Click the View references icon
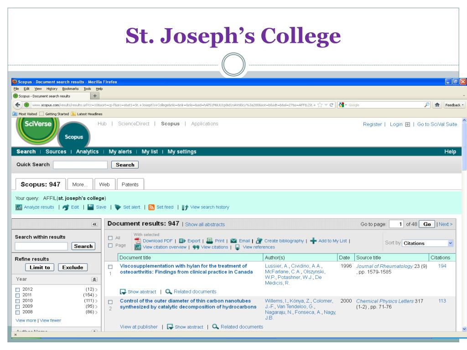The height and width of the screenshot is (350, 467). [x=237, y=247]
